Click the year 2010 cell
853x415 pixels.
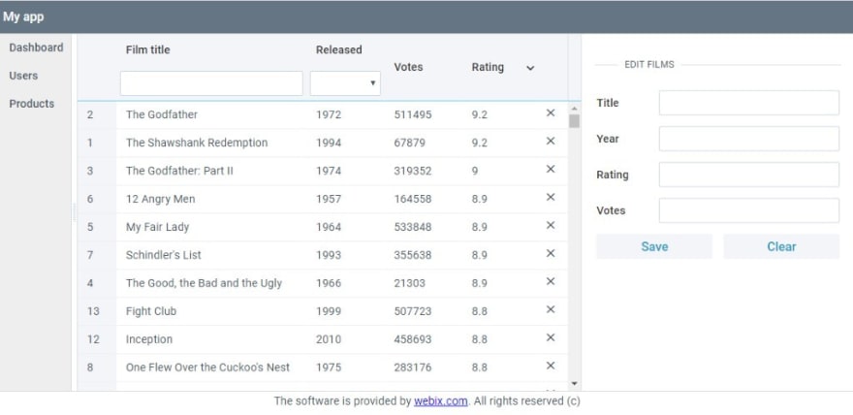tap(329, 339)
